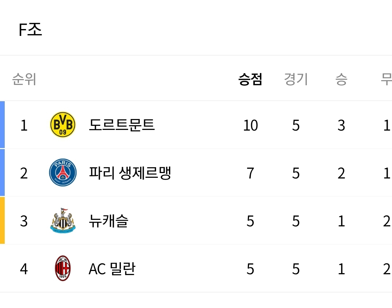
Task: Click the yellow indicator bar beside 뉴캐슬
Action: tap(2, 221)
